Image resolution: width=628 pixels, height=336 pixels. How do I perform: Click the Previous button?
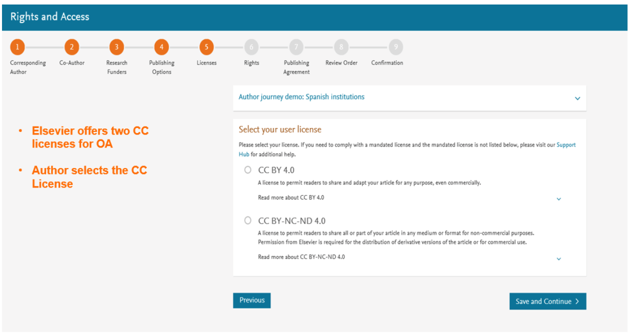tap(251, 300)
